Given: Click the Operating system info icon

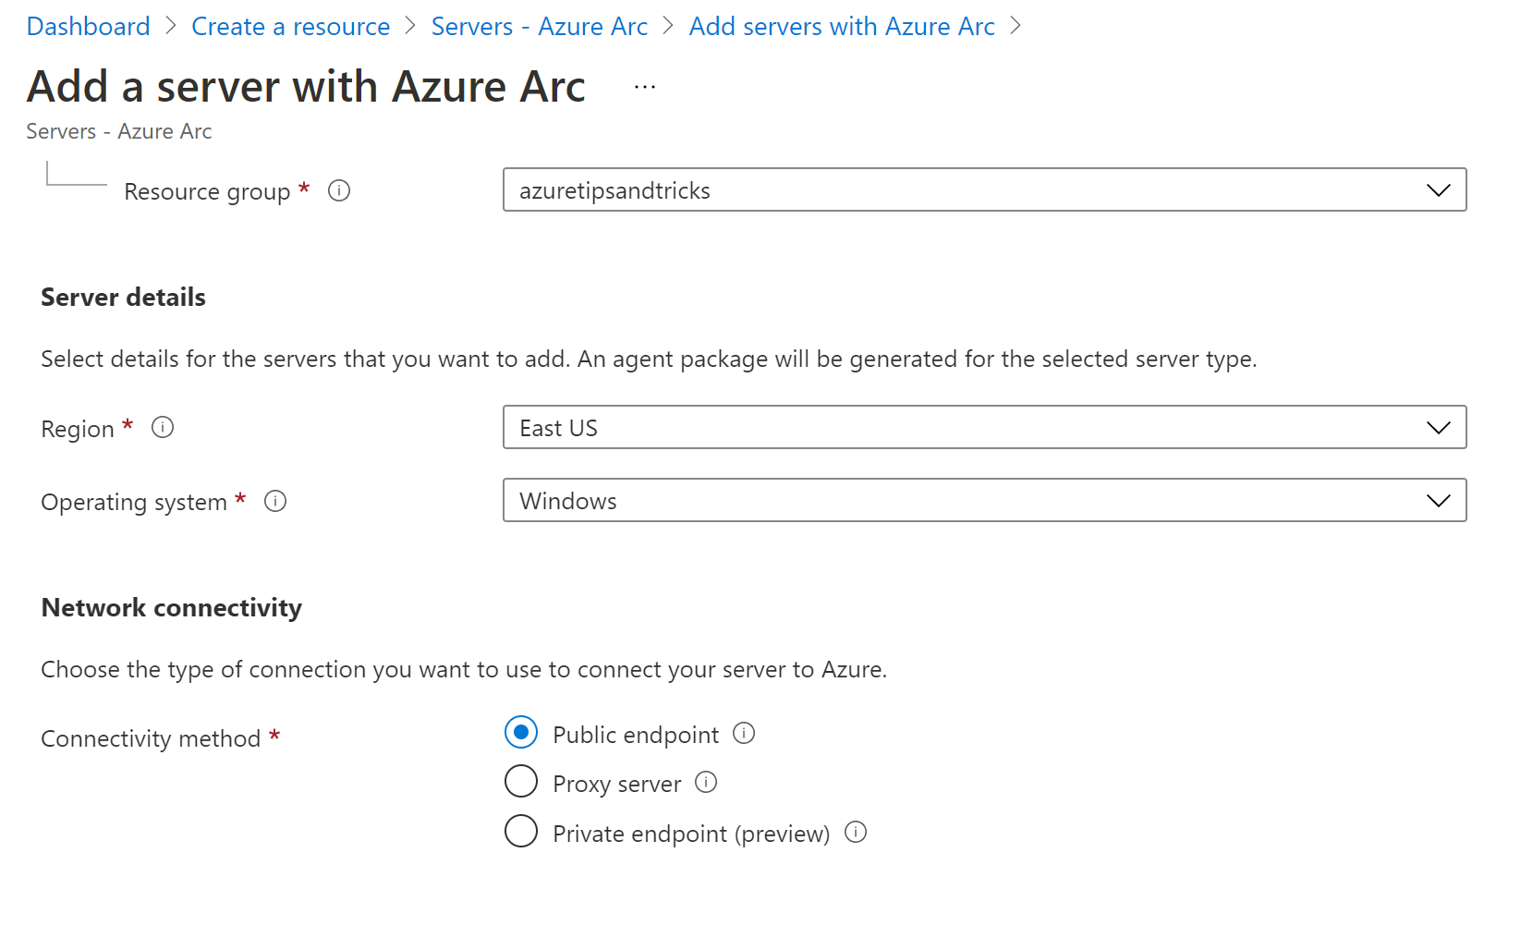Looking at the screenshot, I should (275, 501).
